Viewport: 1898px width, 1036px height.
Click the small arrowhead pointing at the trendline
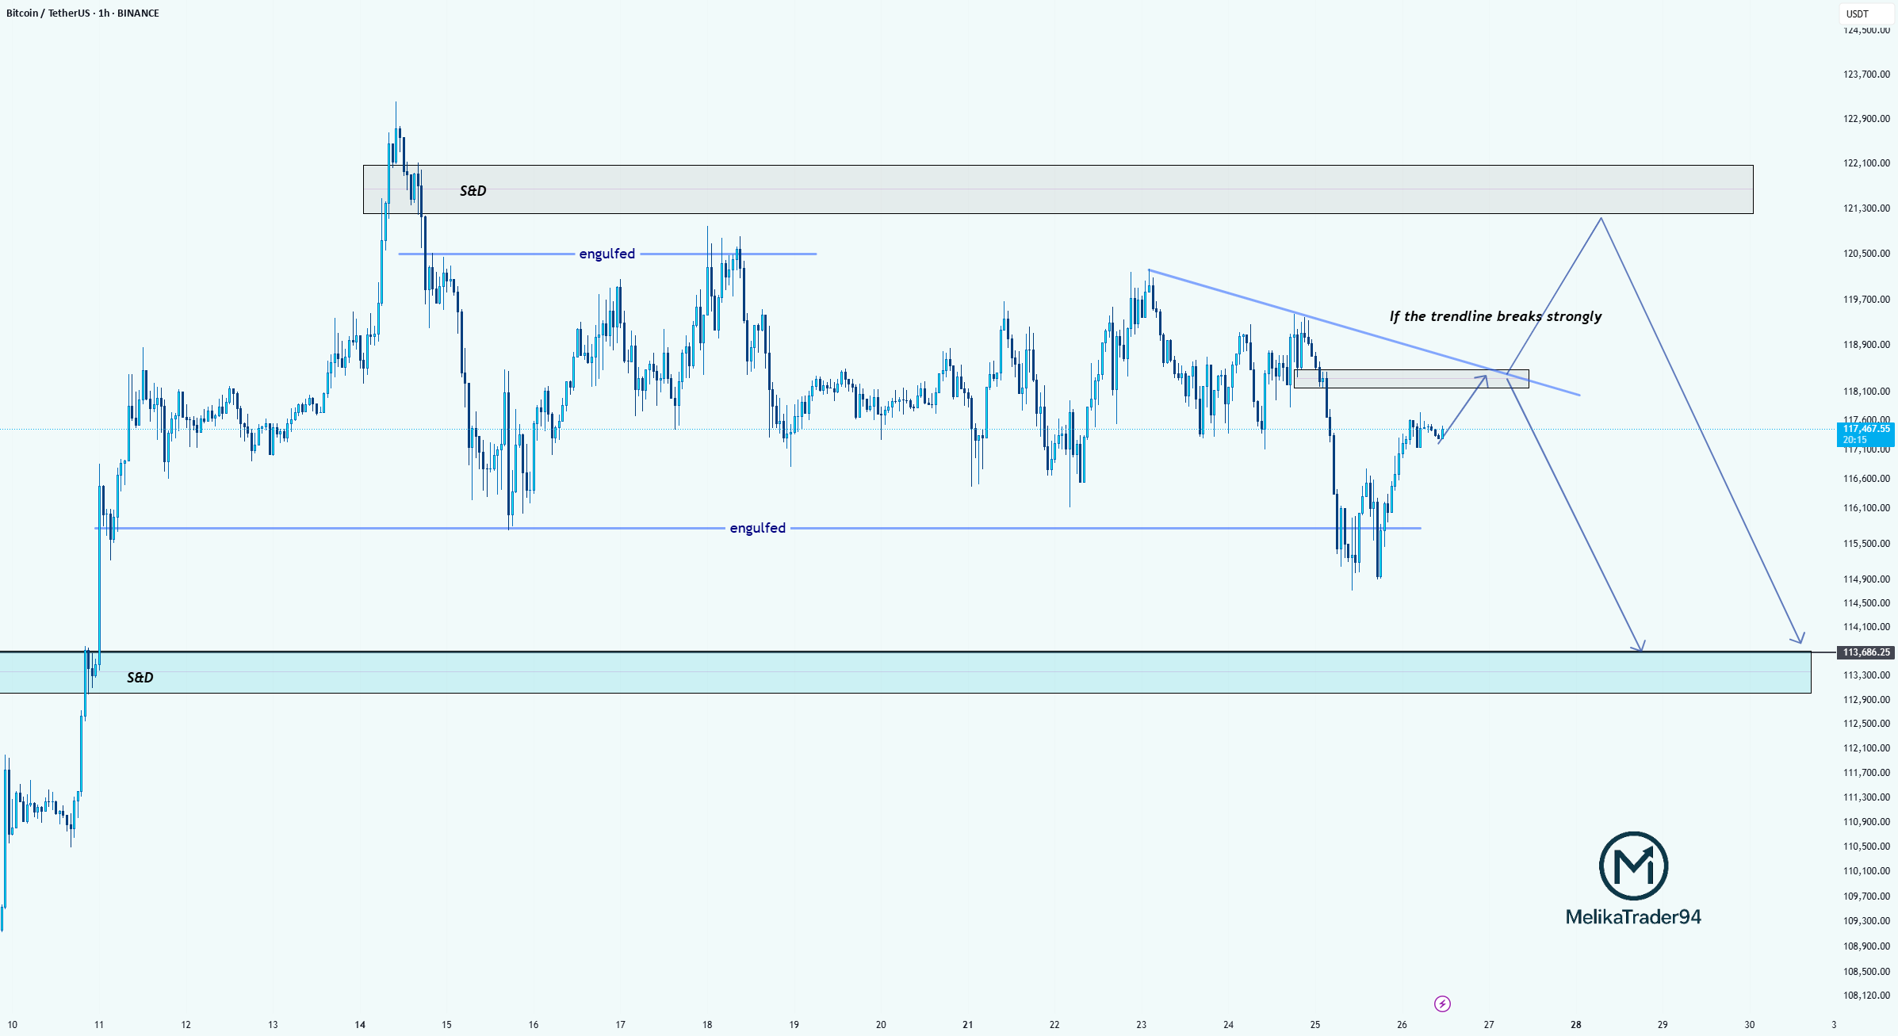(1481, 380)
